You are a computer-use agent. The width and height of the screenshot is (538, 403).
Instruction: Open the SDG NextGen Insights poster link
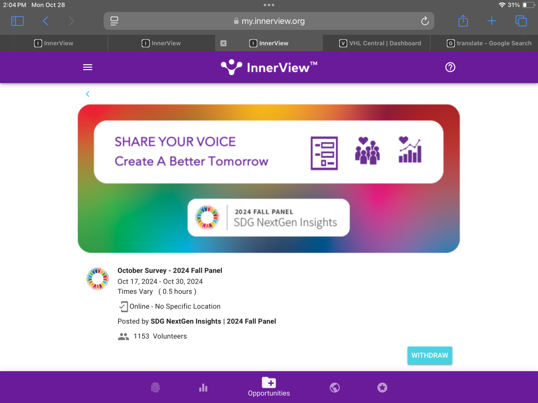point(213,321)
